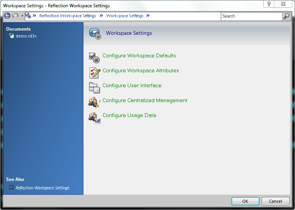Close the Workspace Settings dialog
The image size is (295, 210).
283,4
